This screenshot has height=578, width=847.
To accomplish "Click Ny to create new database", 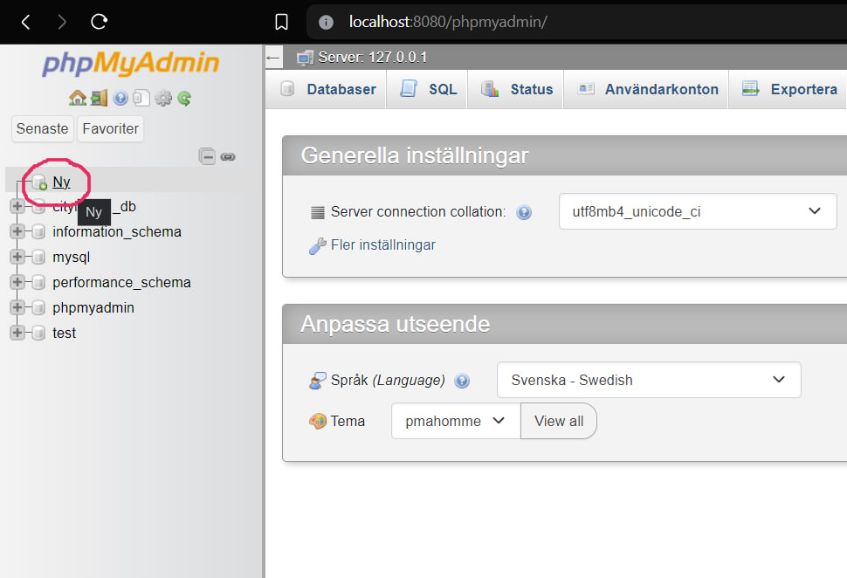I will click(62, 182).
